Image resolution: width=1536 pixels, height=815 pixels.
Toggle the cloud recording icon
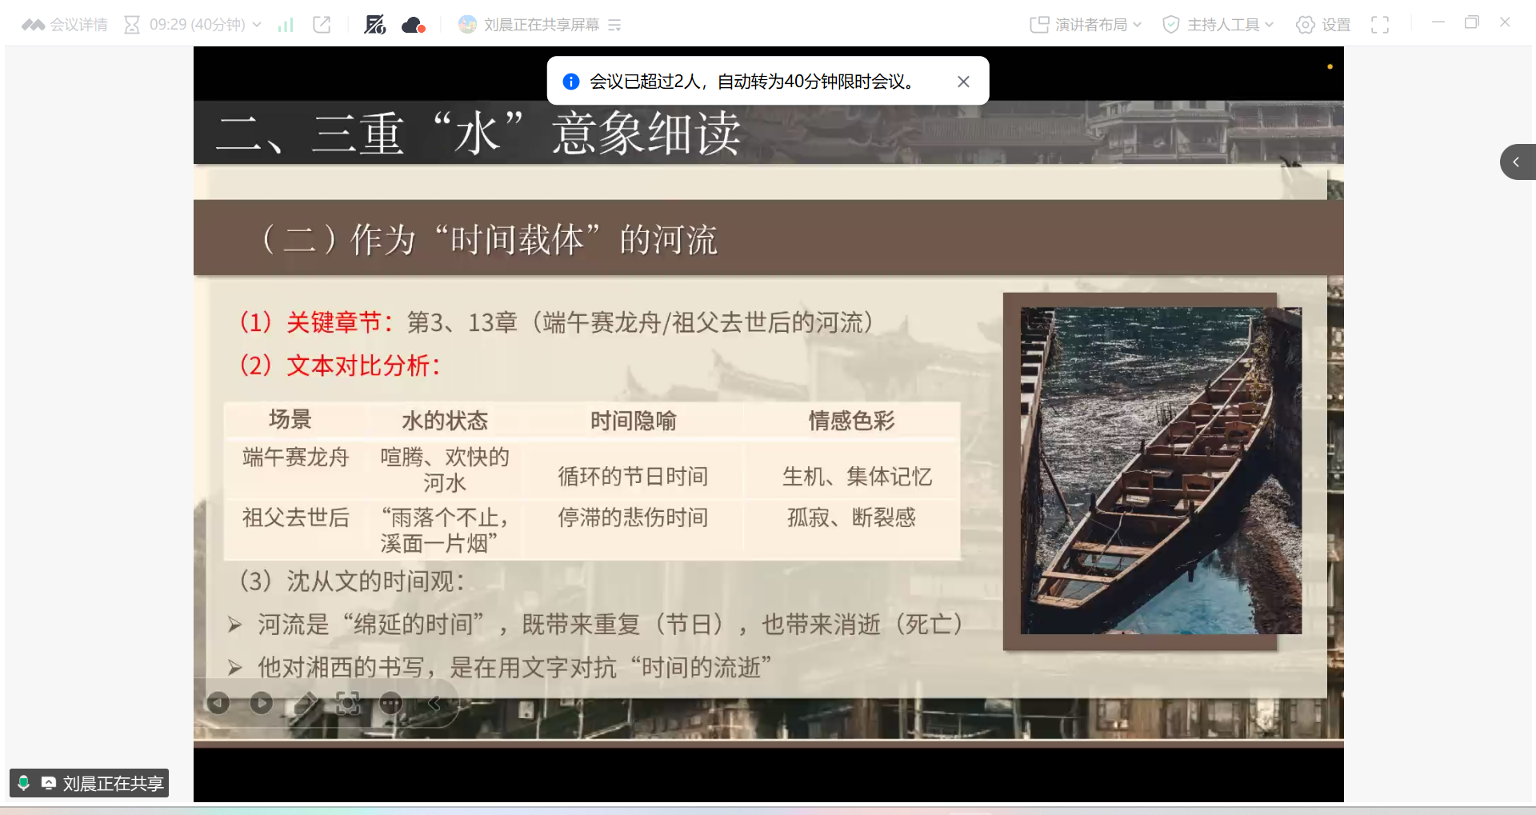click(413, 25)
